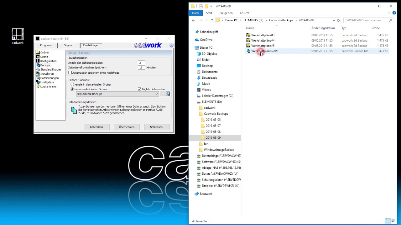
Task: Select file Werkstattpläne#3
Action: pyautogui.click(x=260, y=35)
